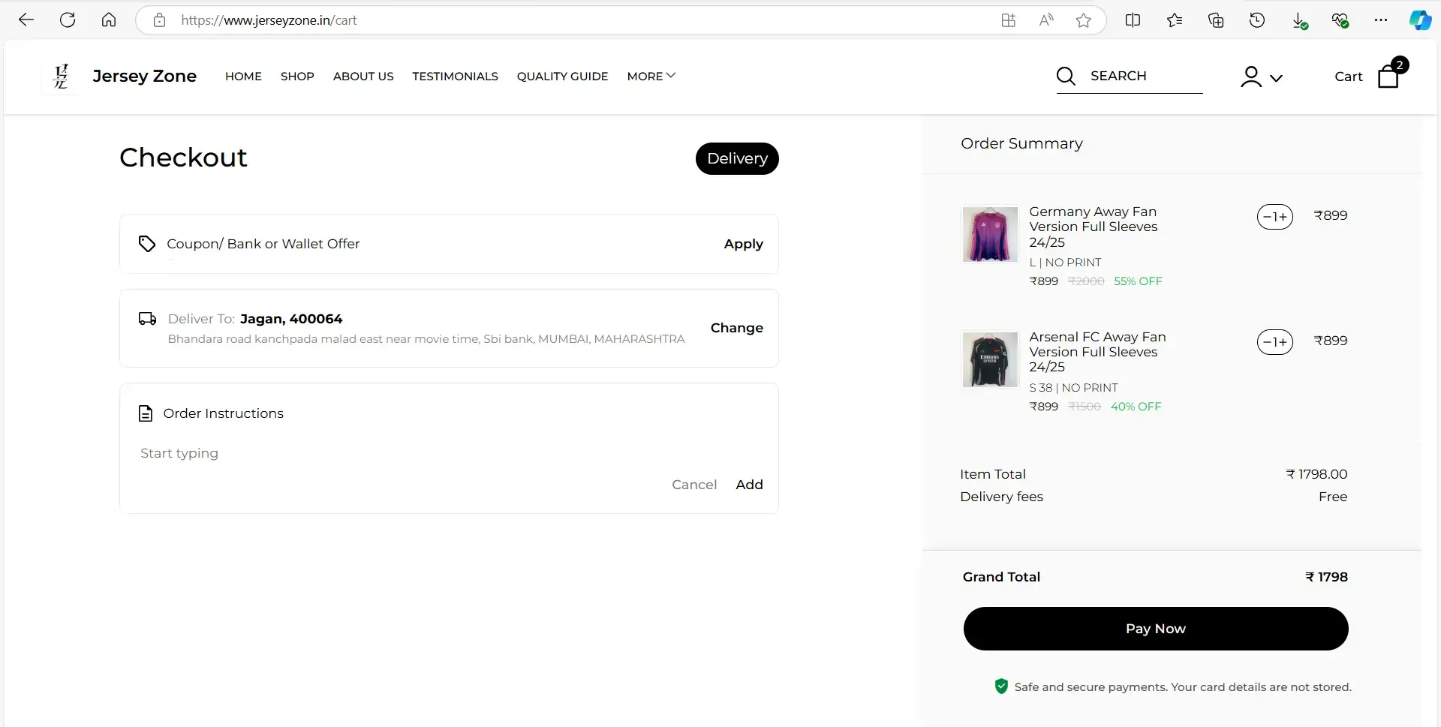Image resolution: width=1441 pixels, height=727 pixels.
Task: Apply a coupon or wallet offer
Action: tap(743, 244)
